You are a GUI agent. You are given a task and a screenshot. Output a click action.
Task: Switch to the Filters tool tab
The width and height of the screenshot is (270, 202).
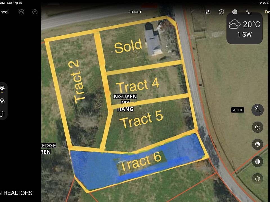click(x=2, y=101)
